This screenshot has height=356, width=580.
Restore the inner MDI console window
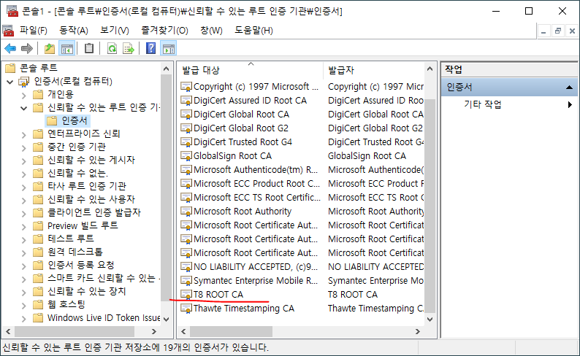click(x=558, y=31)
